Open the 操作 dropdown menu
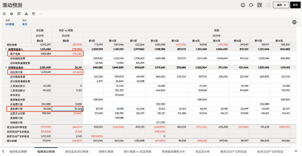302x156 pixels. pos(281,5)
